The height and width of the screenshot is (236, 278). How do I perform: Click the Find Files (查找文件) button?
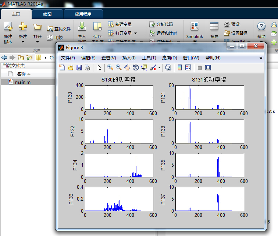59,28
